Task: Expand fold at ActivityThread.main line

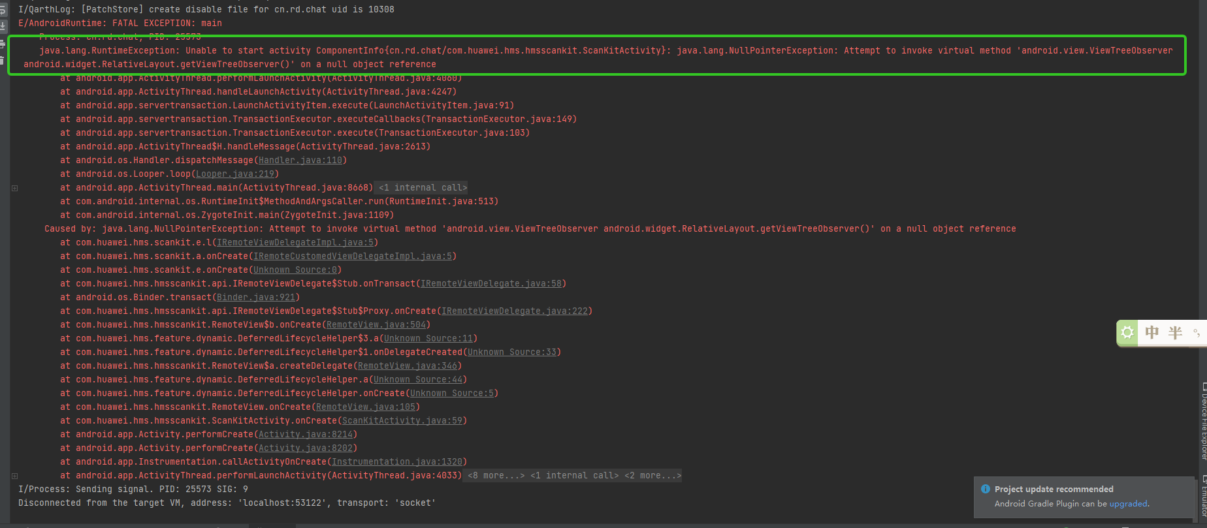Action: [x=14, y=188]
